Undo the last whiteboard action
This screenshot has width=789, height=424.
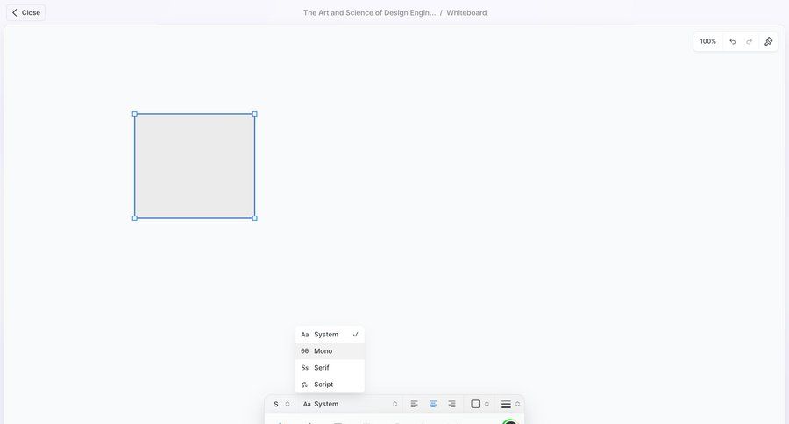click(x=733, y=41)
